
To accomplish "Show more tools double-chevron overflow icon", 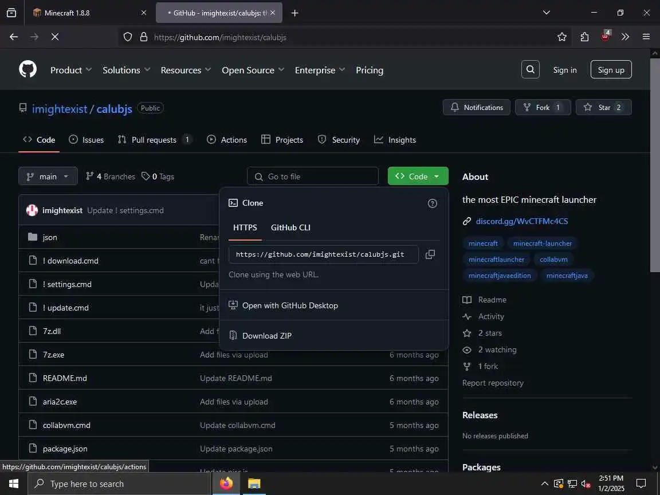I will (625, 37).
